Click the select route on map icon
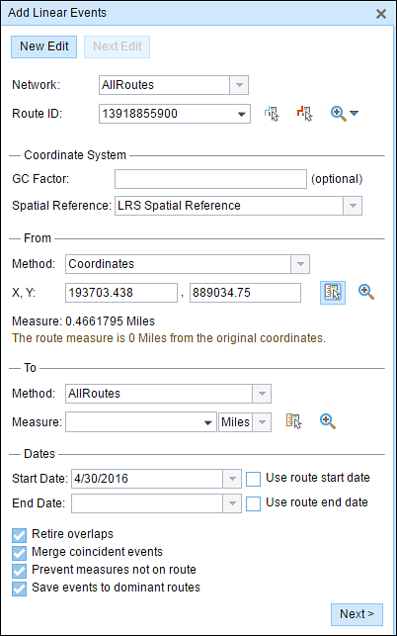This screenshot has height=636, width=397. (x=272, y=114)
